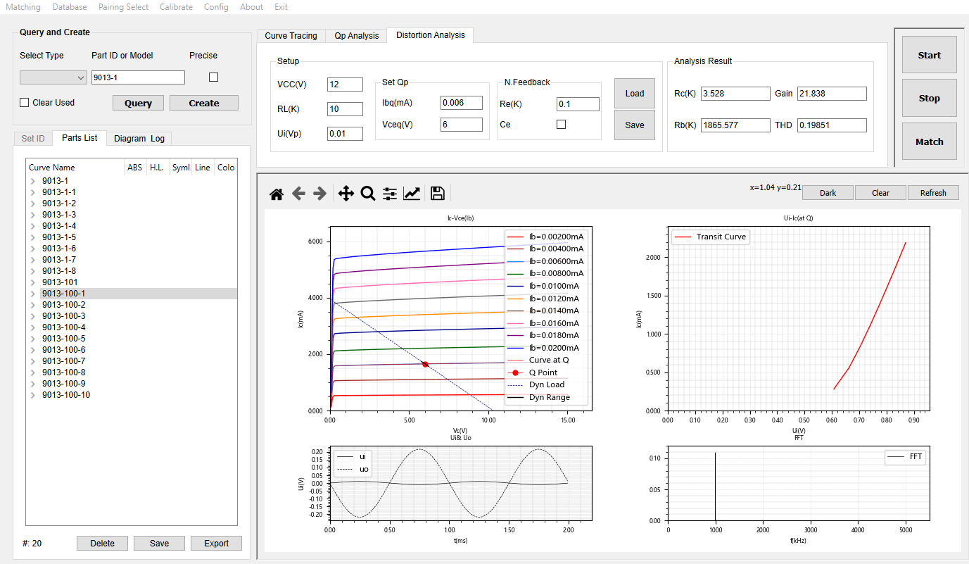The image size is (969, 564).
Task: Click the Ibq(mA) input field
Action: pos(462,103)
